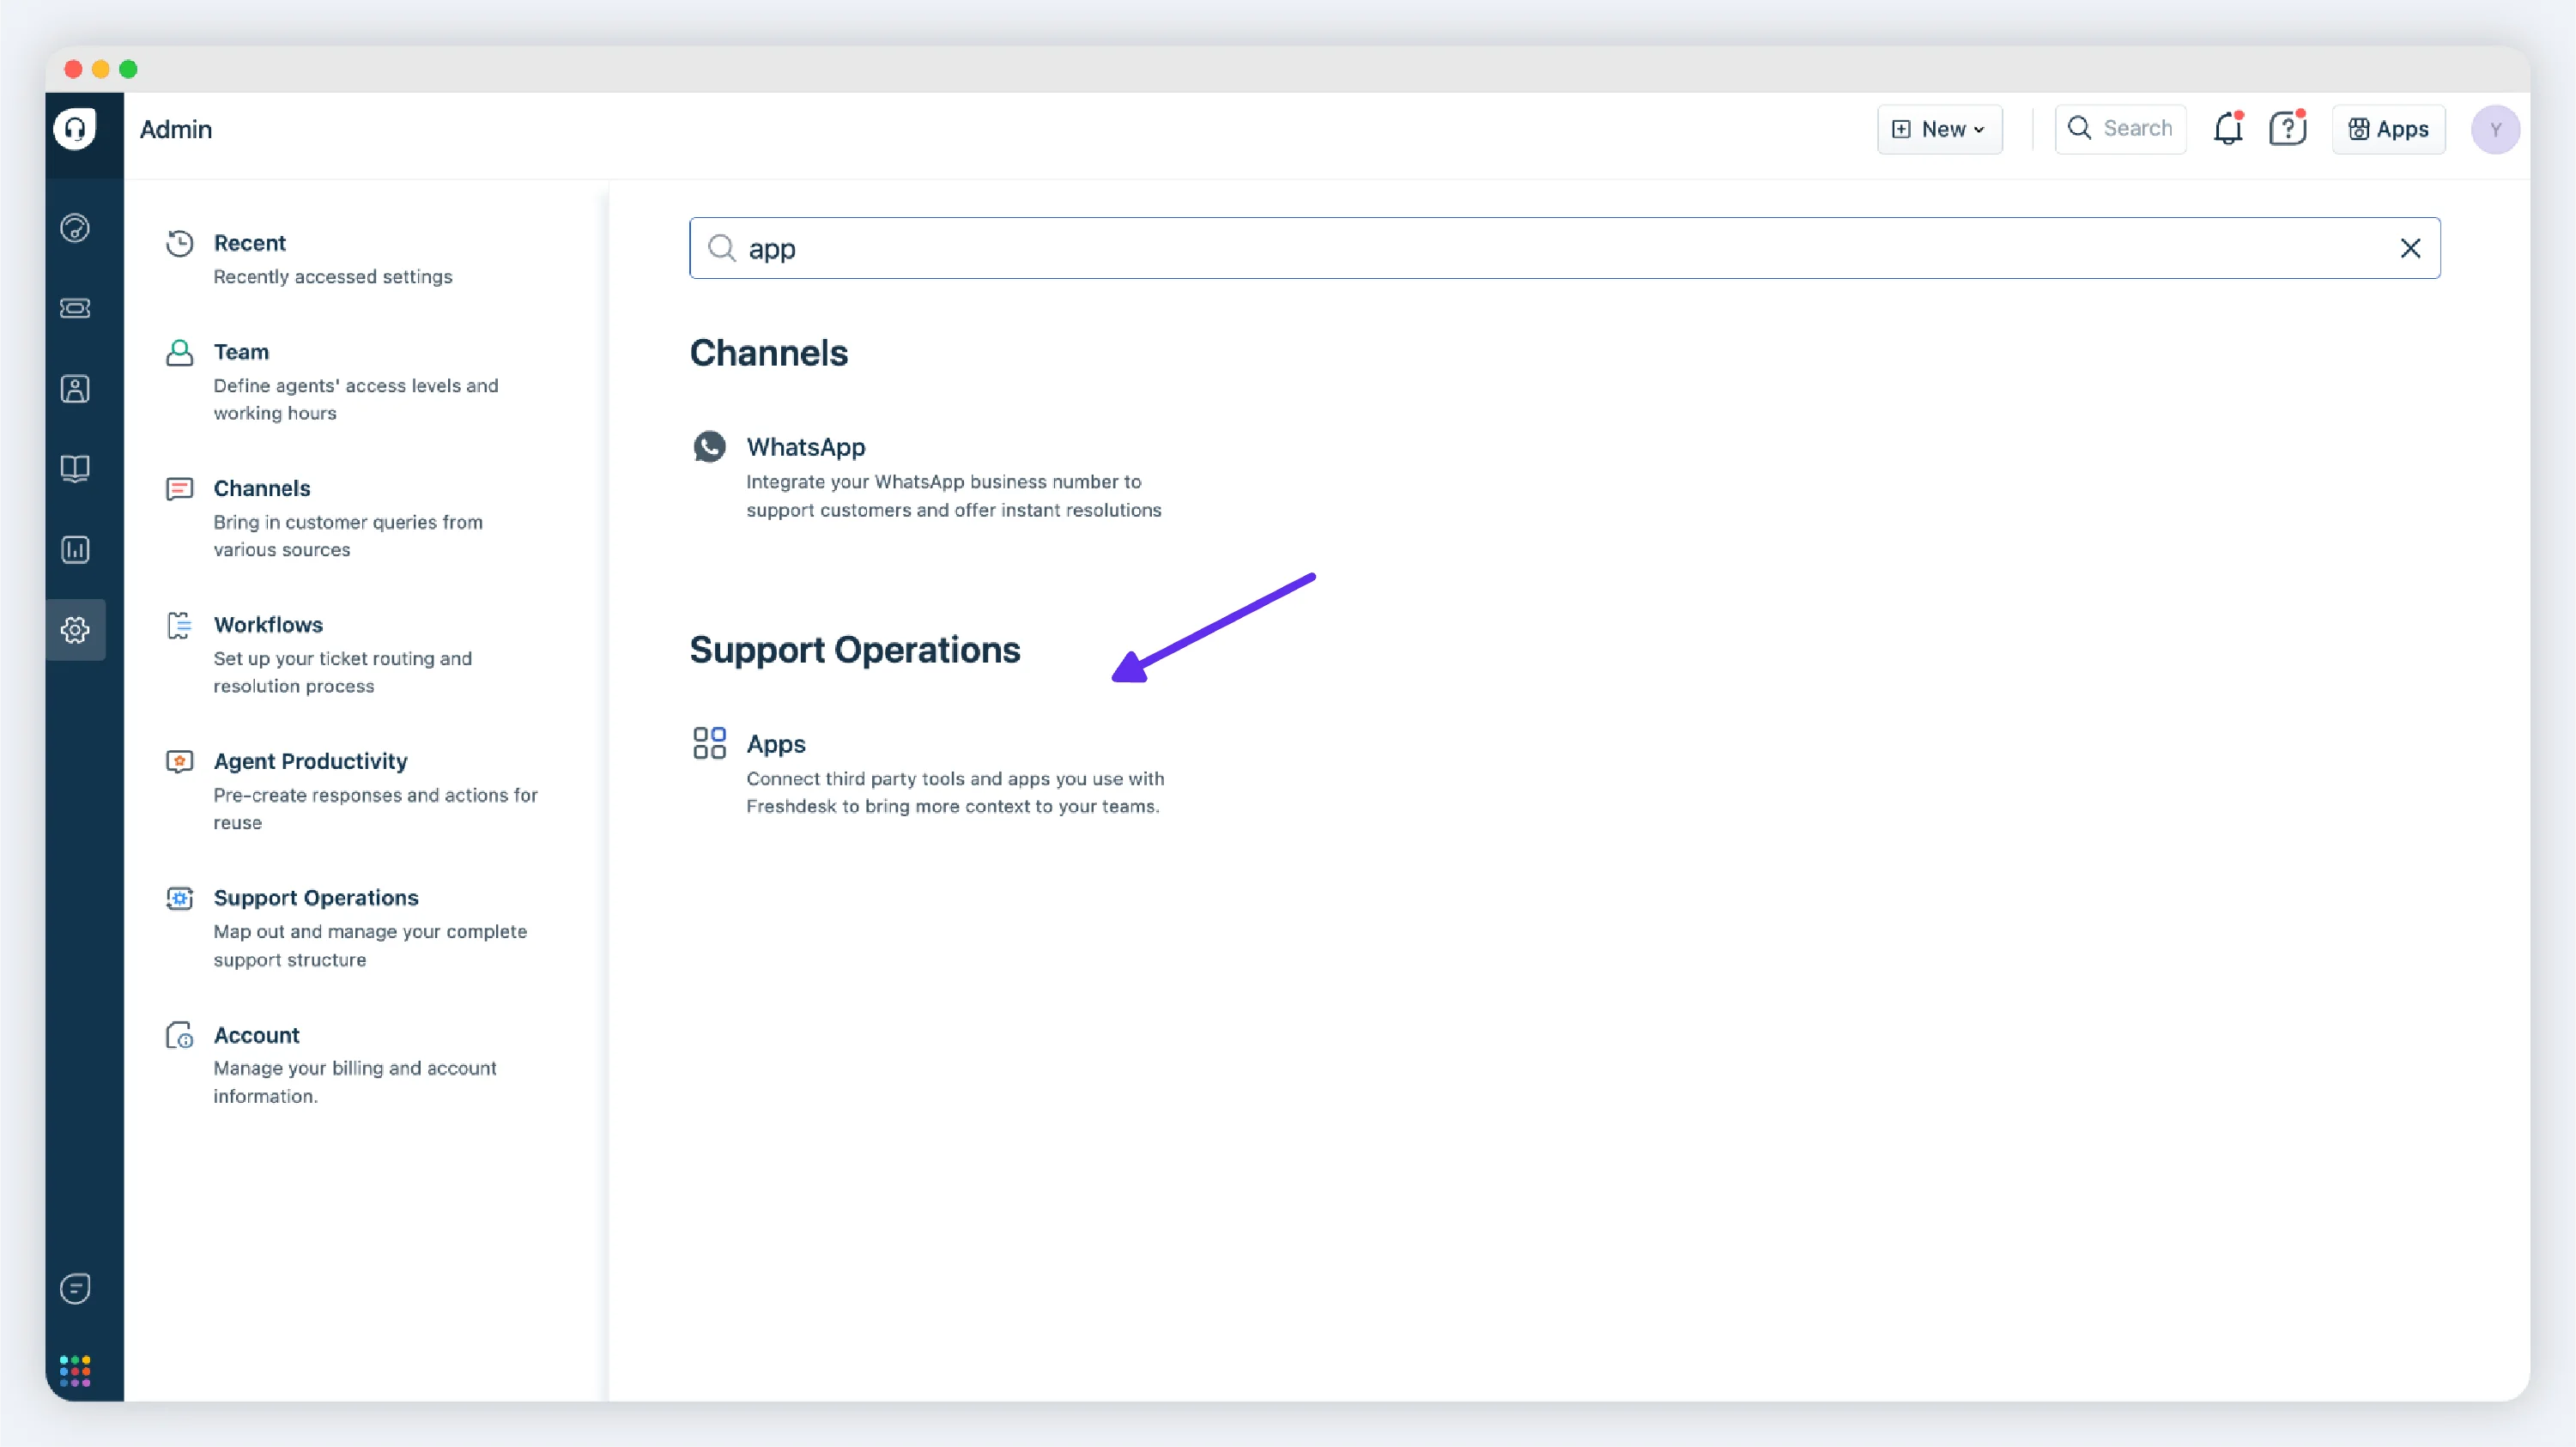Click the WhatsApp logo icon

point(710,447)
